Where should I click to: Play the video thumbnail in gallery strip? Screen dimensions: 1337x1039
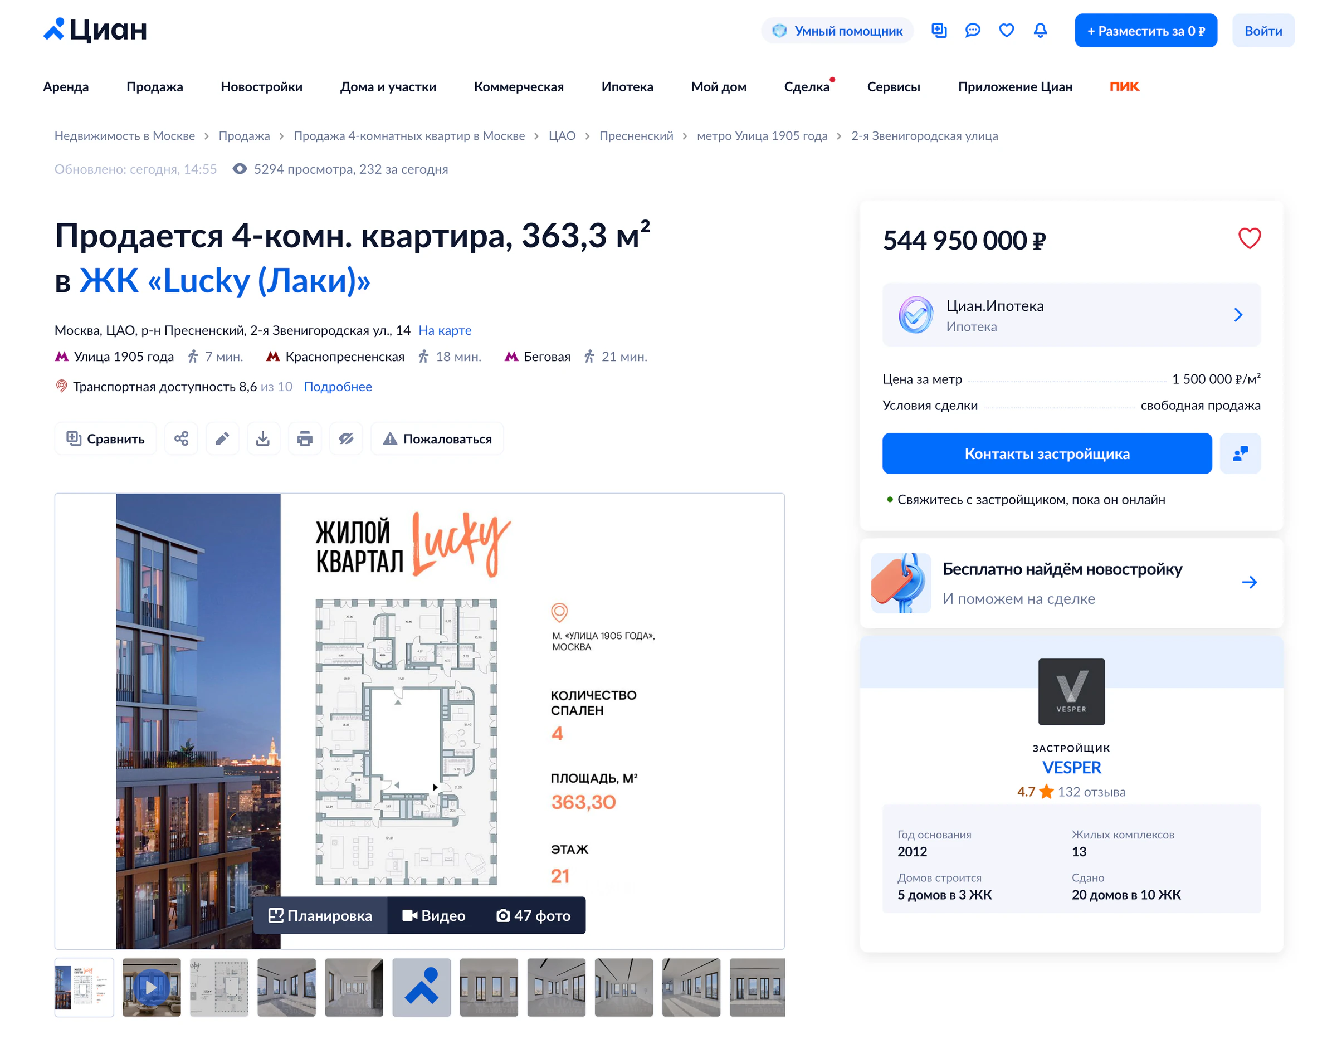tap(152, 988)
